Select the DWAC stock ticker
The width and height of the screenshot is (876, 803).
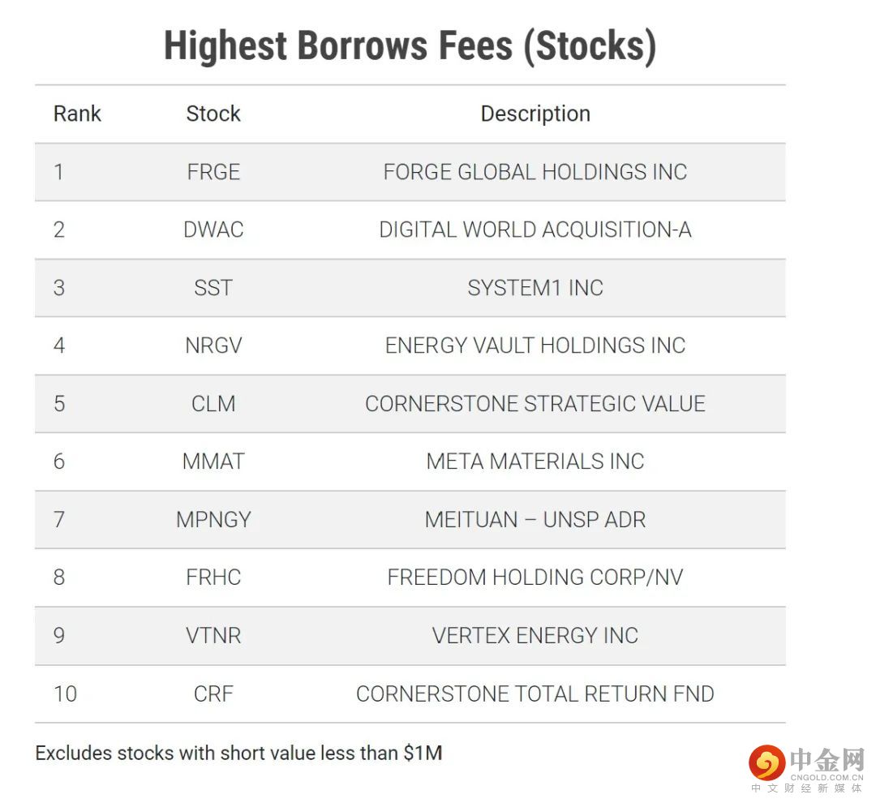pos(213,230)
